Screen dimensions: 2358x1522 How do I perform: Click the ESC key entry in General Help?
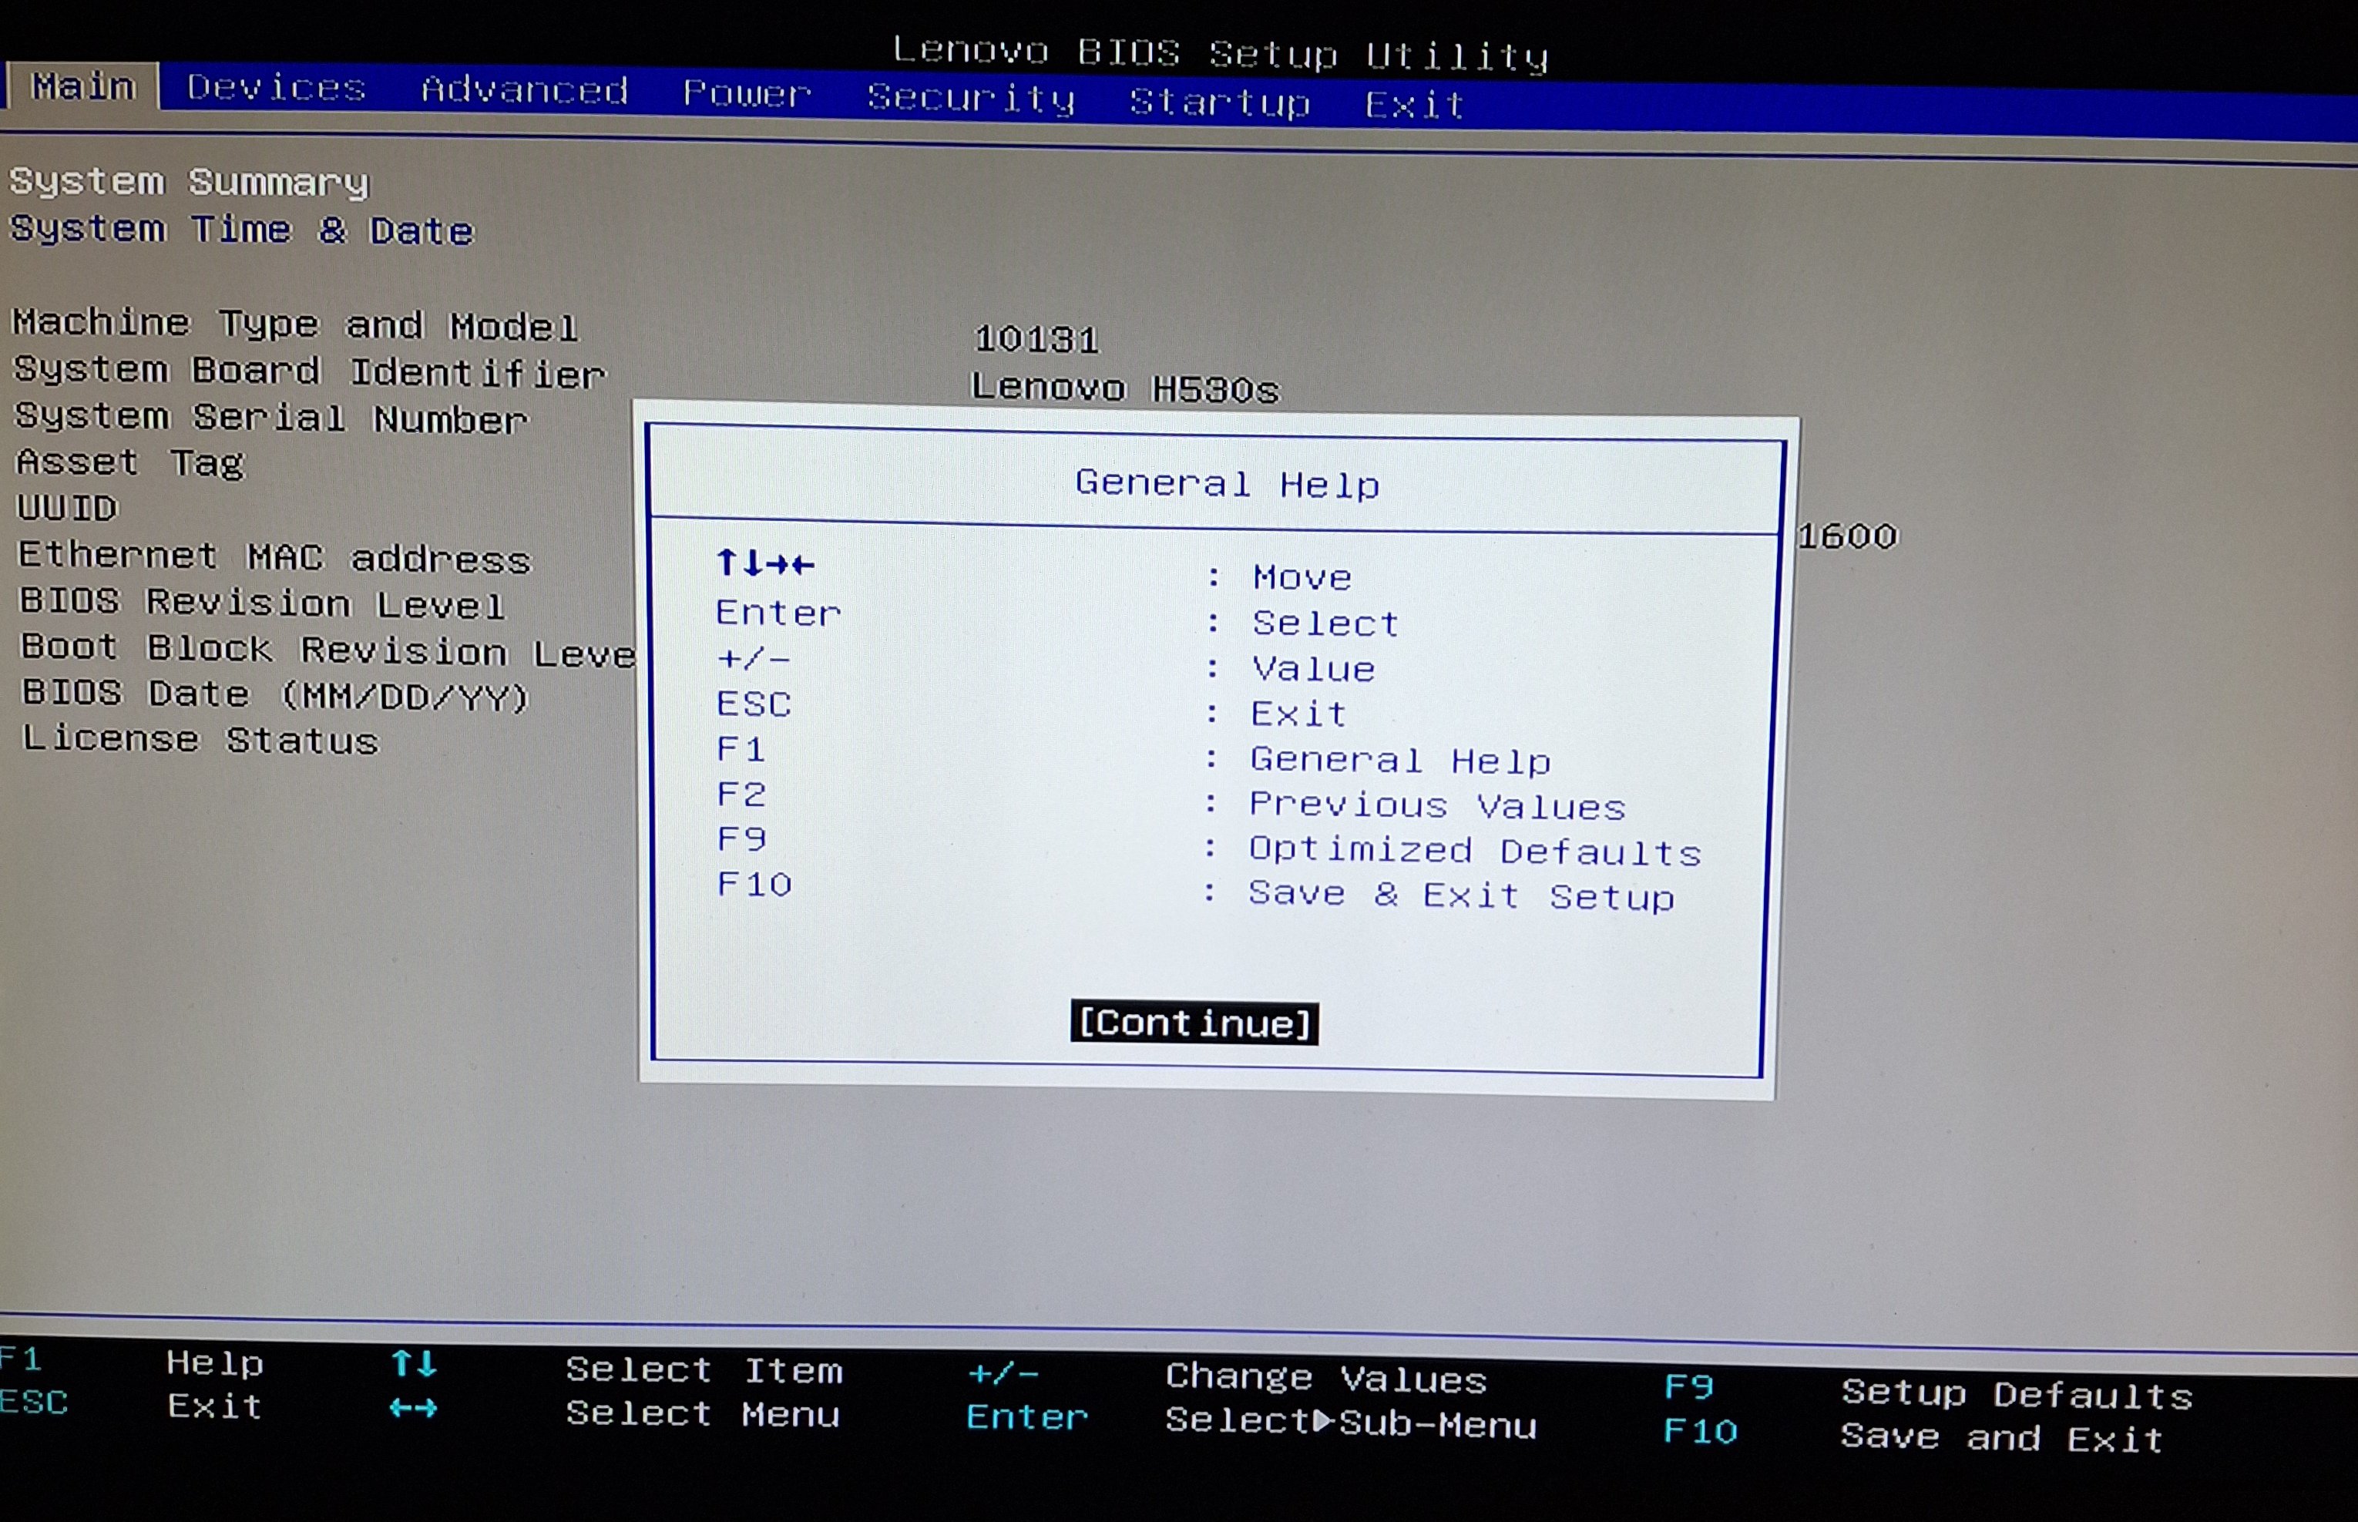click(x=753, y=704)
